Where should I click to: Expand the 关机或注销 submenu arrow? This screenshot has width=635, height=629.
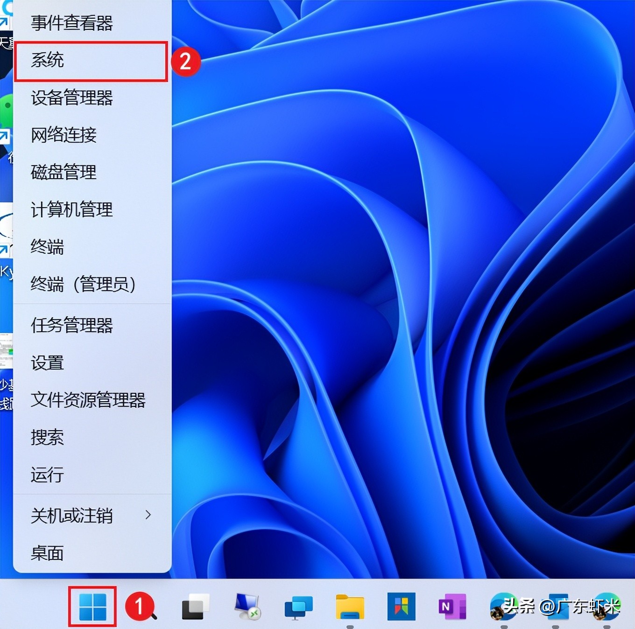(x=148, y=515)
